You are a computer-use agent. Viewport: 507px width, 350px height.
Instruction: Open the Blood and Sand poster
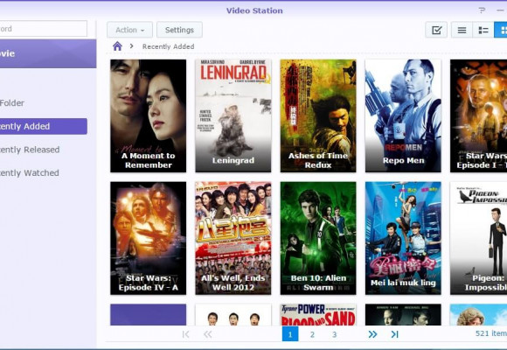[318, 315]
